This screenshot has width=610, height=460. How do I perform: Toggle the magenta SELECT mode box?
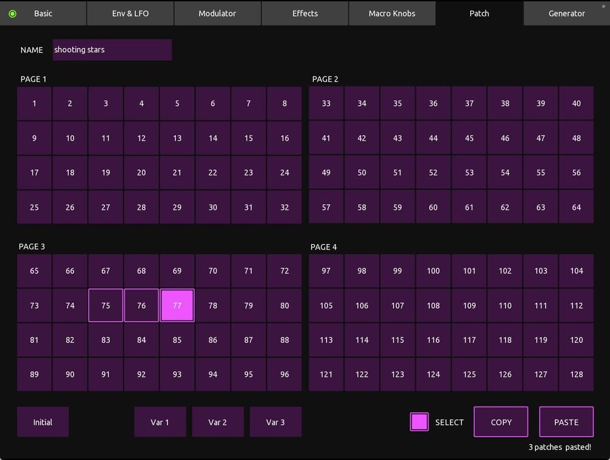click(419, 422)
